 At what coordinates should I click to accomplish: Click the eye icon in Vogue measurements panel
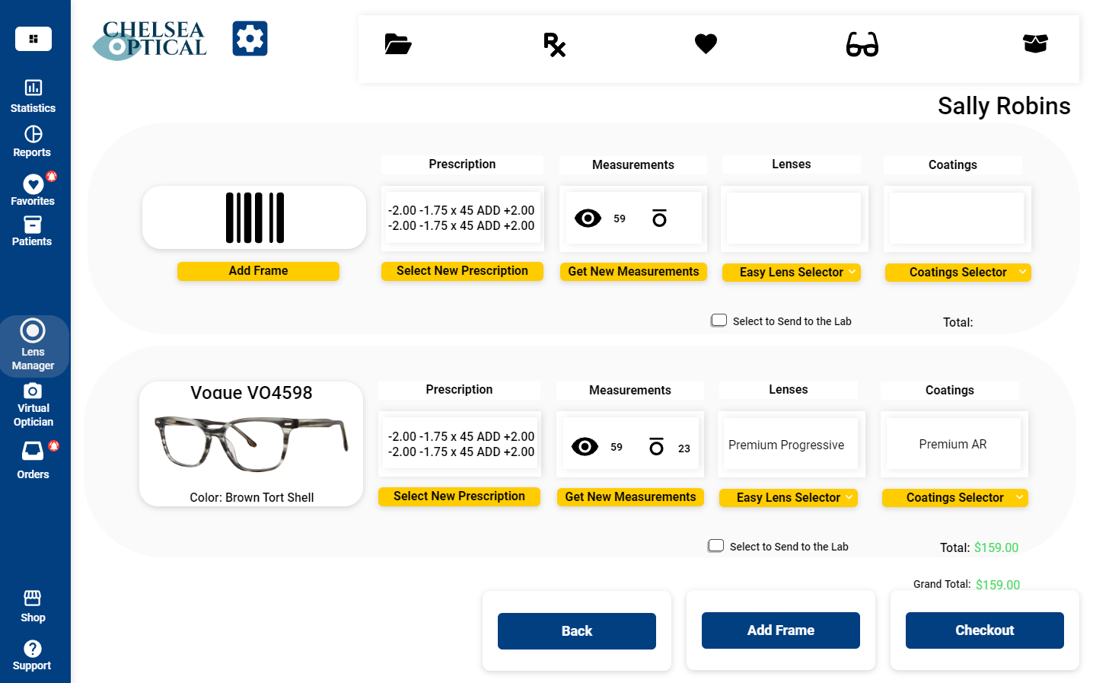585,446
